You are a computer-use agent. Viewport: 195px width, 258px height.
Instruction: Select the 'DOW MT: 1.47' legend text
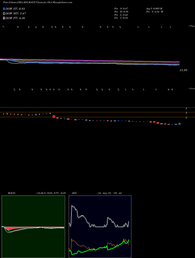pyautogui.click(x=16, y=13)
